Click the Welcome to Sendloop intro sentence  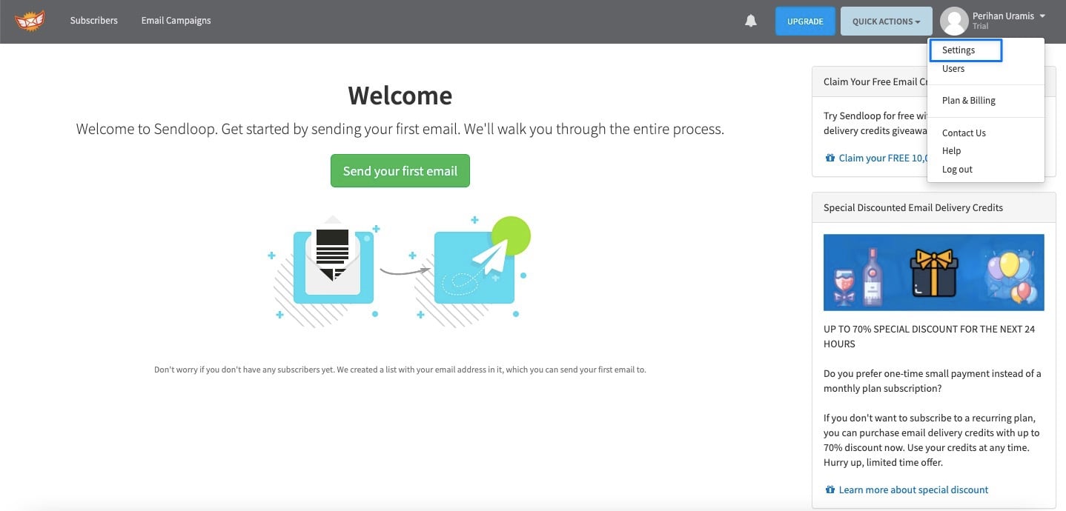[400, 129]
